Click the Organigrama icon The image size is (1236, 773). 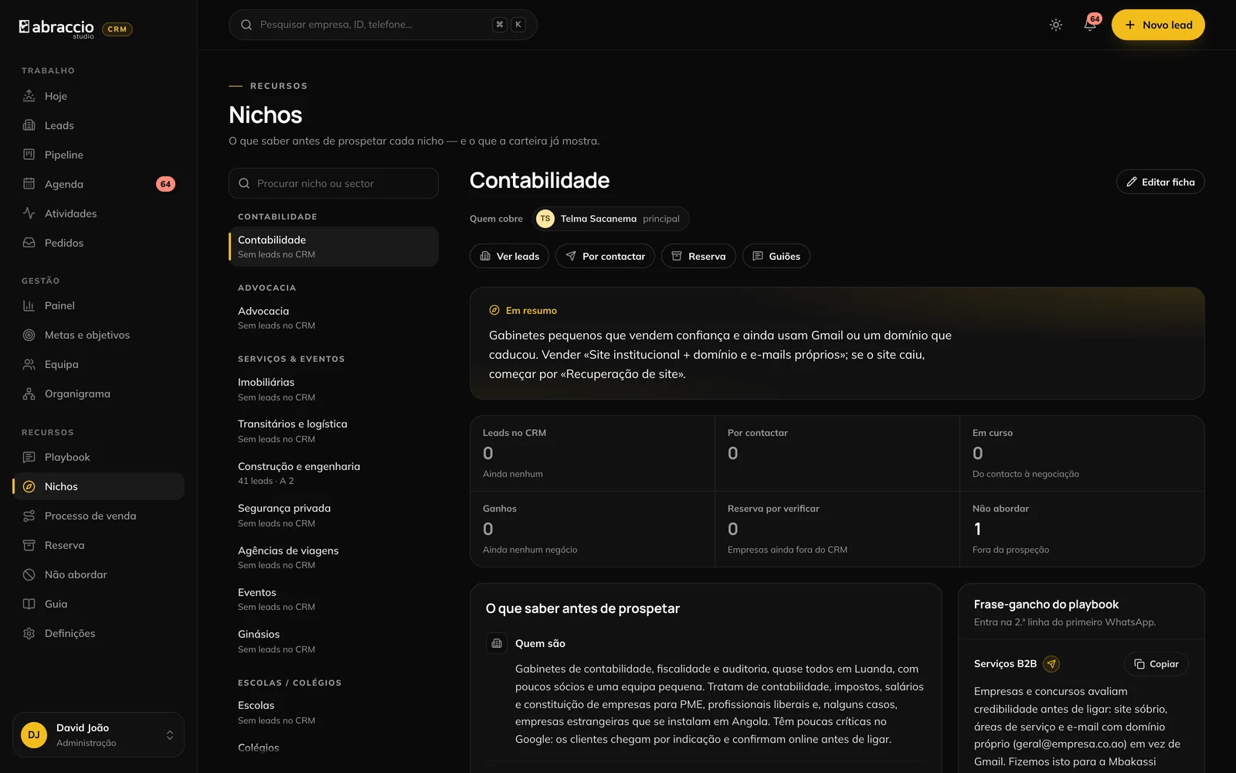(29, 393)
